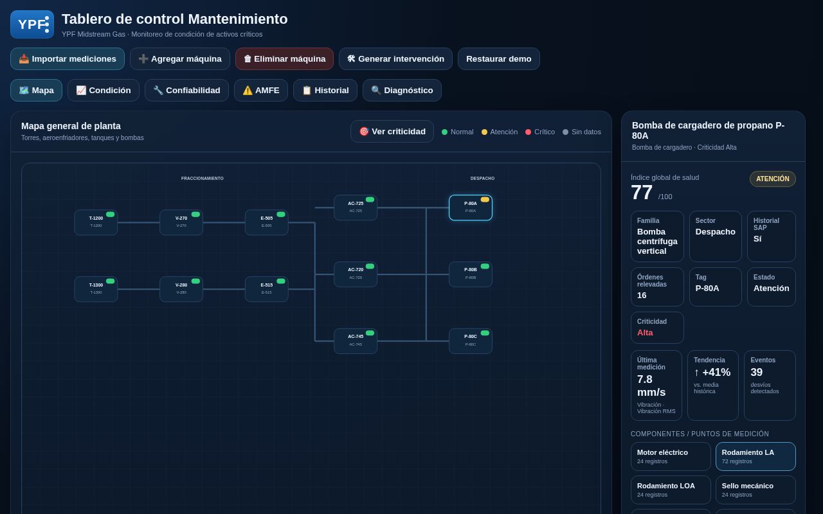Image resolution: width=823 pixels, height=514 pixels.
Task: Select the Motor eléctrico component
Action: [x=671, y=456]
